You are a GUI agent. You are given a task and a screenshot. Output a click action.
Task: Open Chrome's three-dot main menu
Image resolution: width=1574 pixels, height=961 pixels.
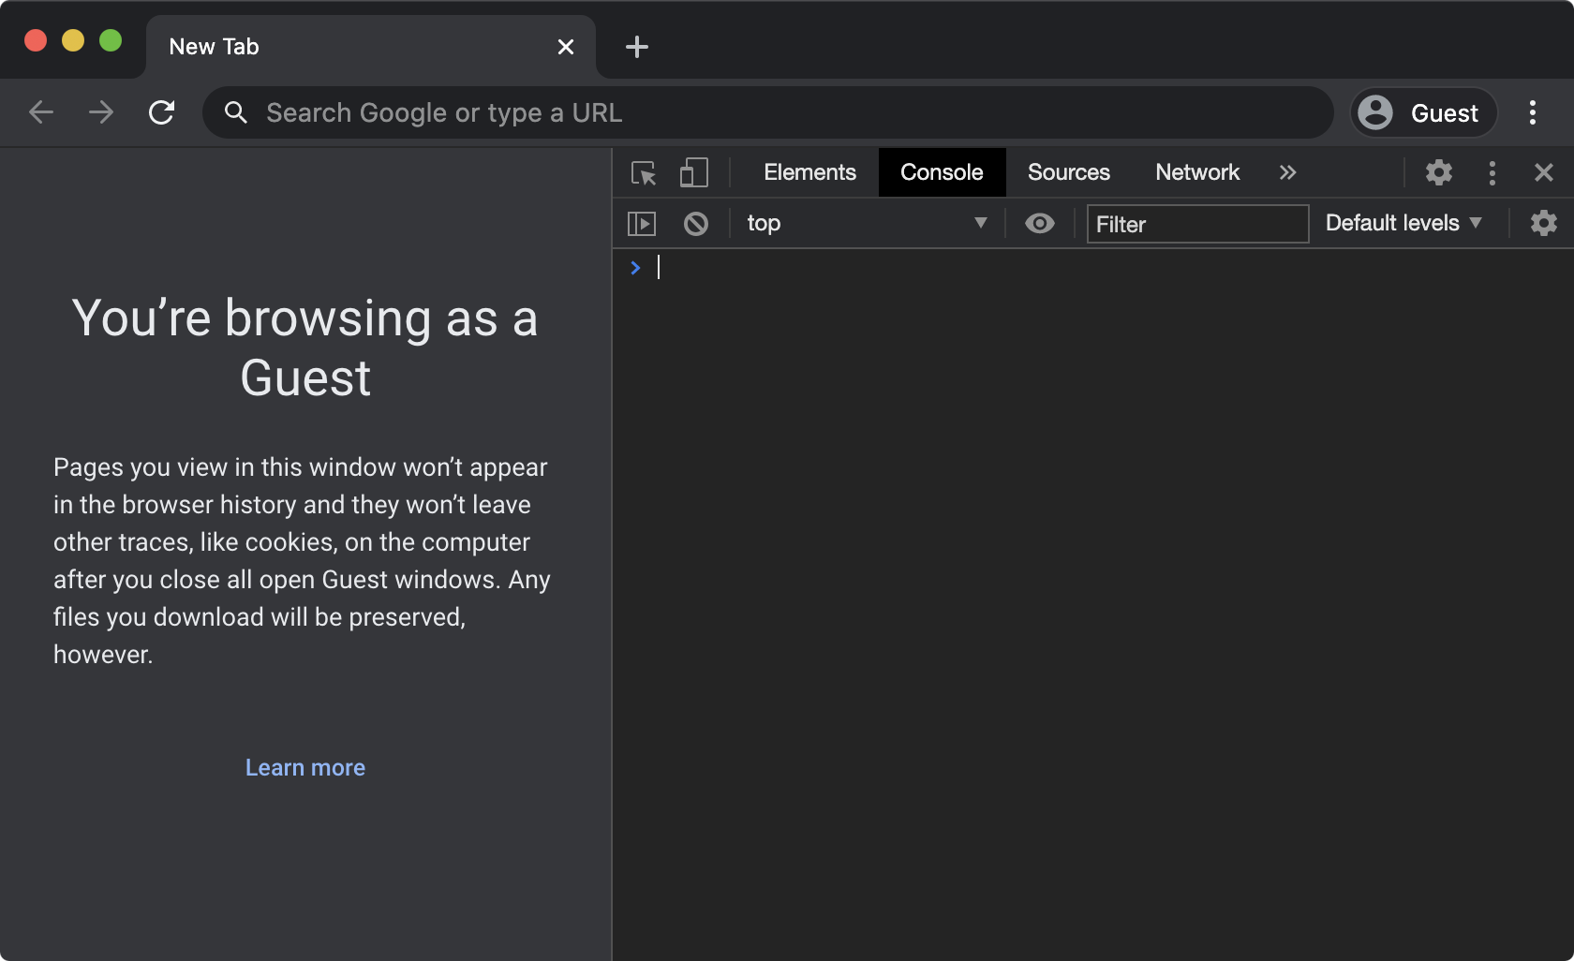point(1533,112)
